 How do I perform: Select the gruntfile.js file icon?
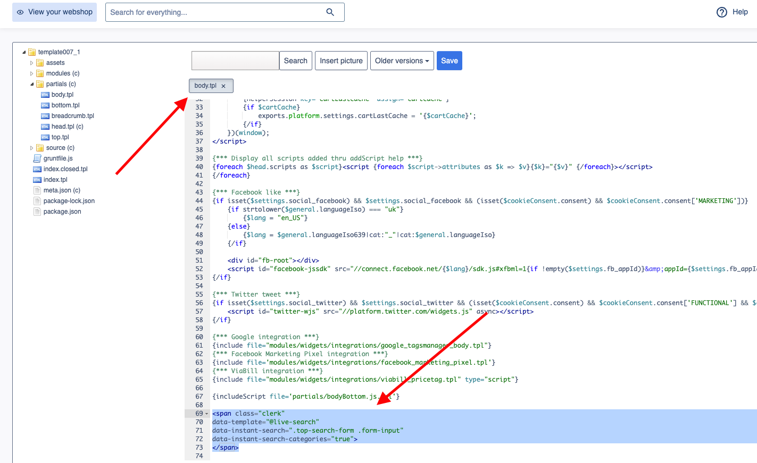(37, 158)
